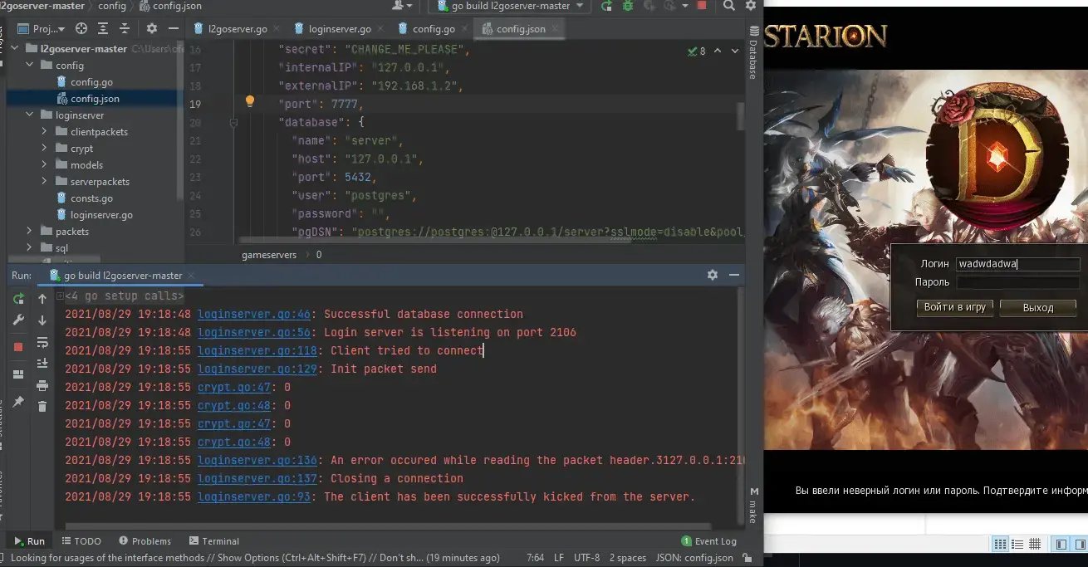The height and width of the screenshot is (567, 1088).
Task: Expand the models folder
Action: [46, 164]
